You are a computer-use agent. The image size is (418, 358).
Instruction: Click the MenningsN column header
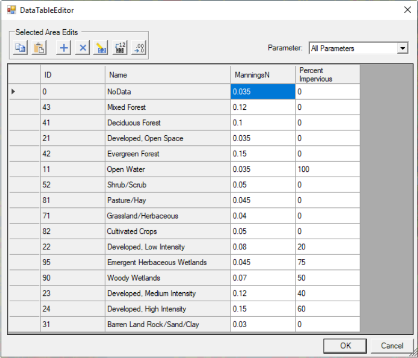pyautogui.click(x=262, y=75)
